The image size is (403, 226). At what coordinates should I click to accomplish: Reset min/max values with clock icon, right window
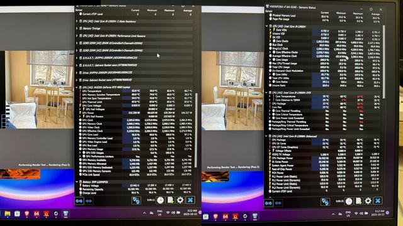point(348,202)
